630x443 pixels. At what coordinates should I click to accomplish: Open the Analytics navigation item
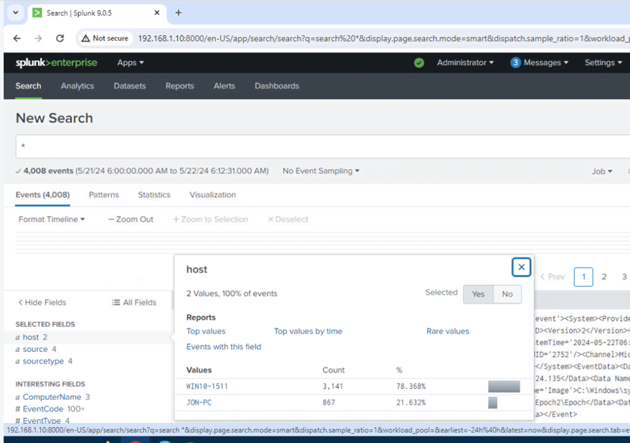tap(77, 86)
